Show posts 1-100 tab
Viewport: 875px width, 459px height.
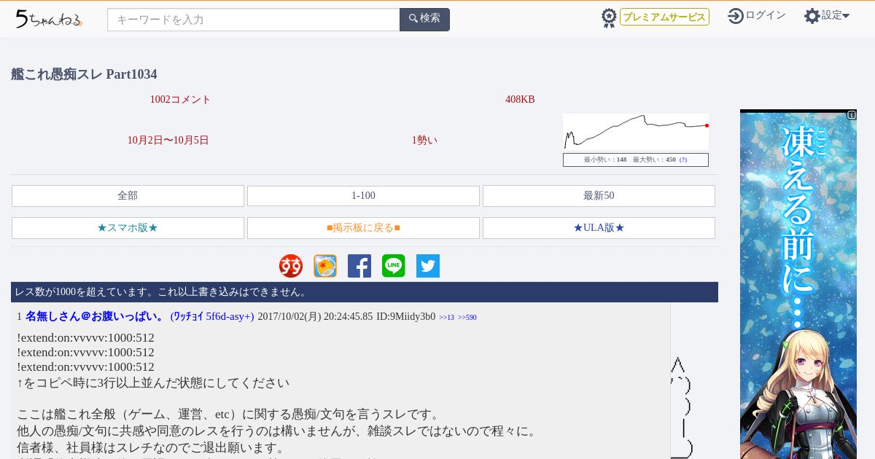(x=363, y=196)
